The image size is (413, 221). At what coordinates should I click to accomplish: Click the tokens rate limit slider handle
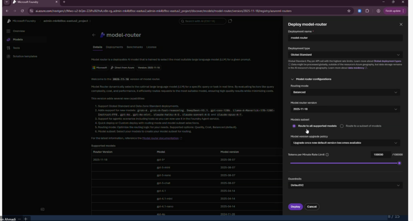(x=399, y=163)
